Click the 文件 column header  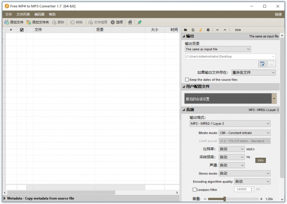[64, 30]
